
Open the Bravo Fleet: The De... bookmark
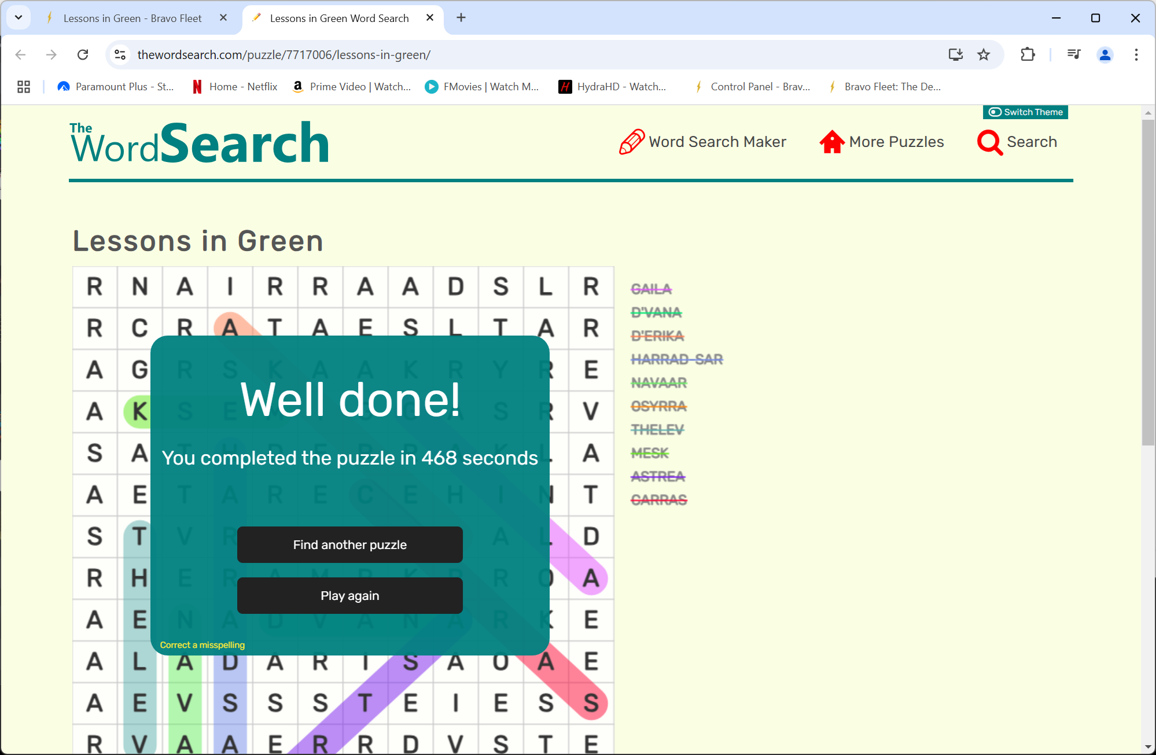884,87
